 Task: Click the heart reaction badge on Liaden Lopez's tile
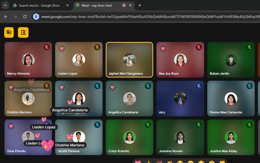click(62, 49)
